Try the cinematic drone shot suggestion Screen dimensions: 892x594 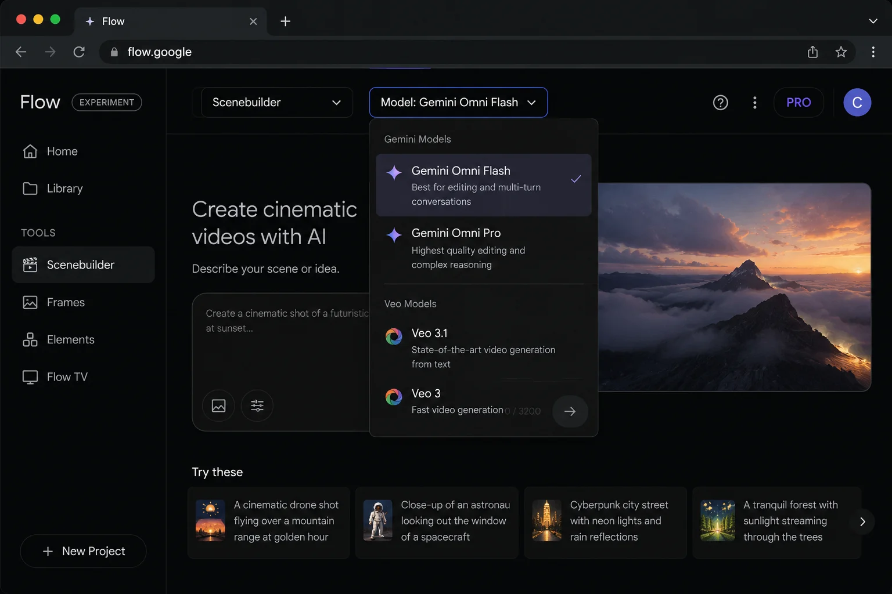268,521
